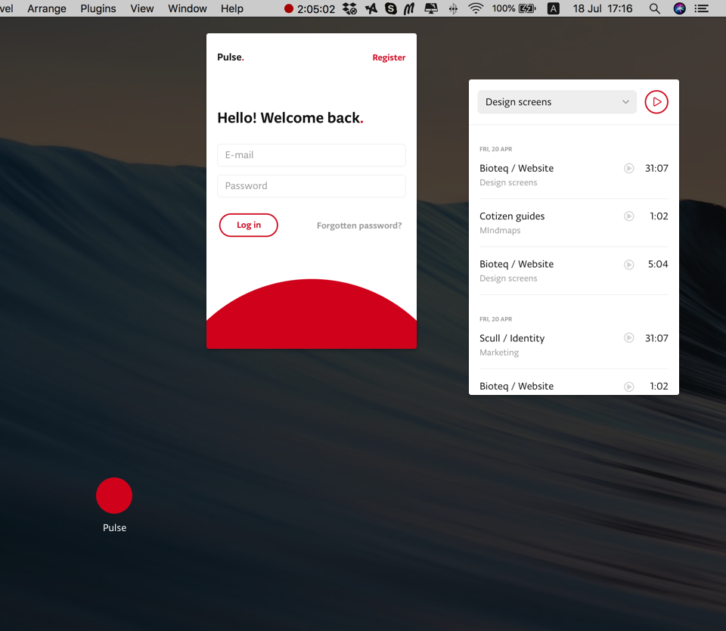
Task: Open the Plugins menu
Action: (98, 8)
